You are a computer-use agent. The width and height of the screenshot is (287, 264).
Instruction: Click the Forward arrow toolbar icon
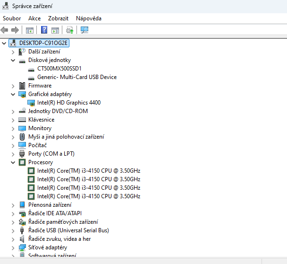pos(15,30)
